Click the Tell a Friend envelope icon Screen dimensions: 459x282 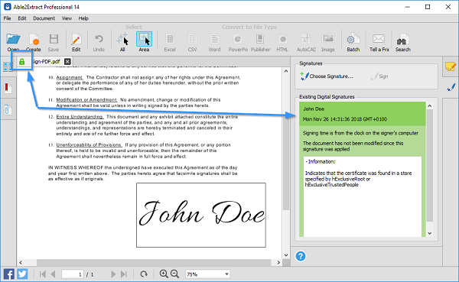pyautogui.click(x=379, y=39)
